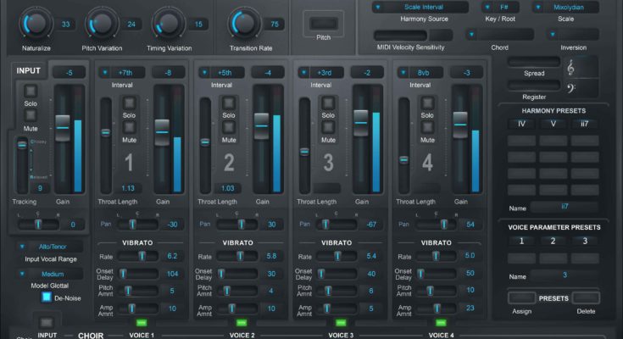This screenshot has width=623, height=339.
Task: Click the Timing Variation knob
Action: coord(167,22)
